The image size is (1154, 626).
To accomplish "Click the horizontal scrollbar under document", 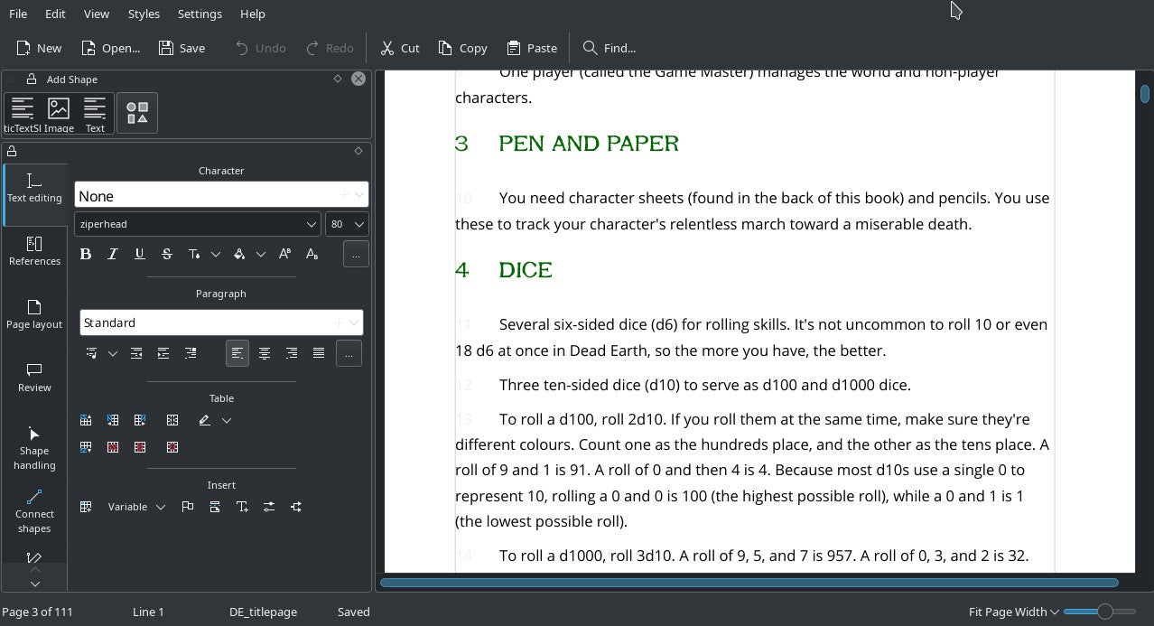I will tap(749, 583).
